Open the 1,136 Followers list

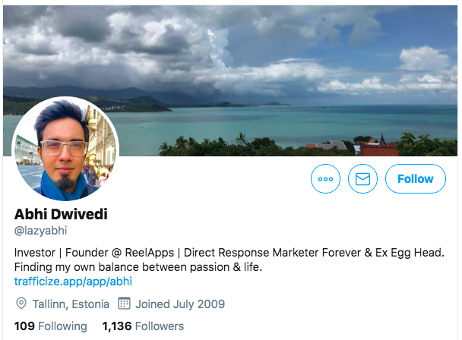(x=143, y=326)
